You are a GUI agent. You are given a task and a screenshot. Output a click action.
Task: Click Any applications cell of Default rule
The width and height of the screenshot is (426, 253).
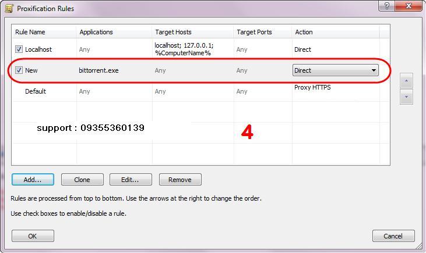(x=85, y=92)
